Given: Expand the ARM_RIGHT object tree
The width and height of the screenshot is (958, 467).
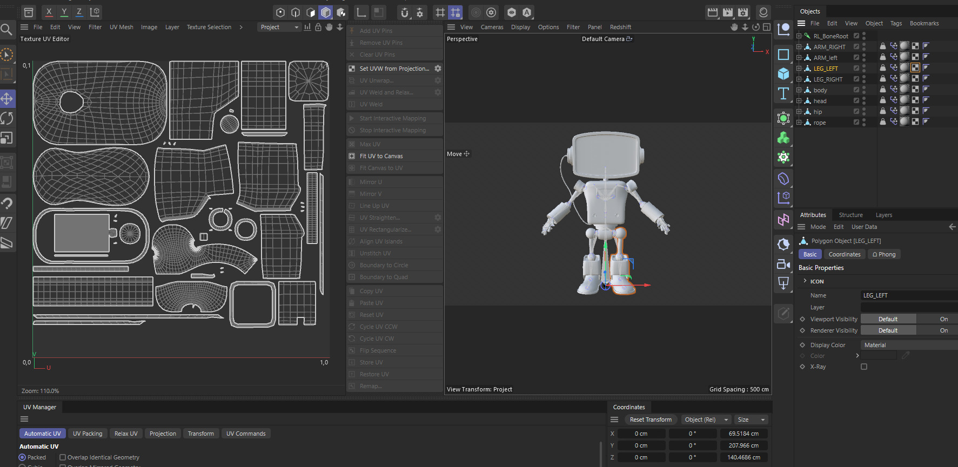Looking at the screenshot, I should [x=799, y=47].
